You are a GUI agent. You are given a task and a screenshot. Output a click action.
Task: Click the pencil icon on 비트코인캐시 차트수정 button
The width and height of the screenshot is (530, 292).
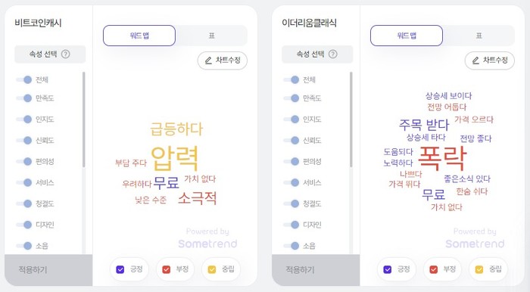208,61
